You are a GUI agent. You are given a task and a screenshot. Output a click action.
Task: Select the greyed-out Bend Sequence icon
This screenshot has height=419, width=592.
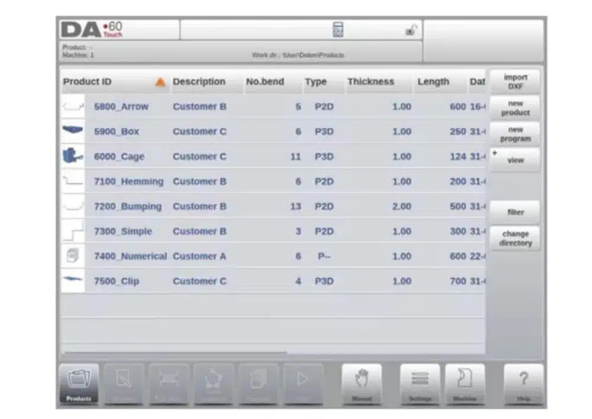pos(214,384)
